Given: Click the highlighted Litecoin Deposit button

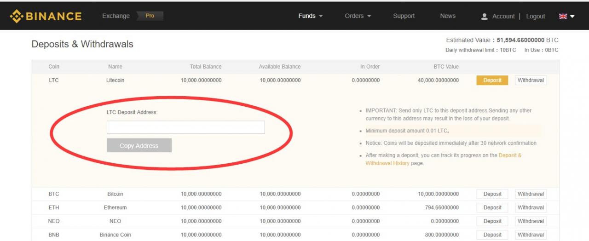Looking at the screenshot, I should click(492, 80).
